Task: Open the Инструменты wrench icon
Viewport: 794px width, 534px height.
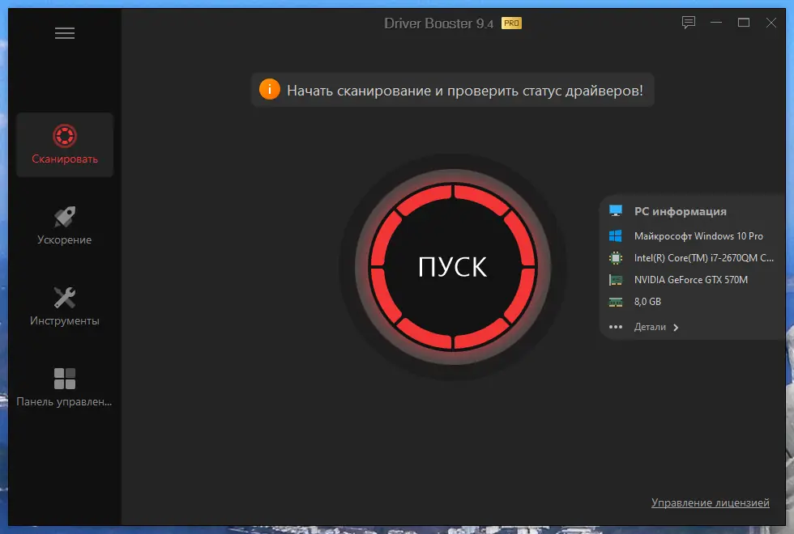Action: click(x=65, y=298)
